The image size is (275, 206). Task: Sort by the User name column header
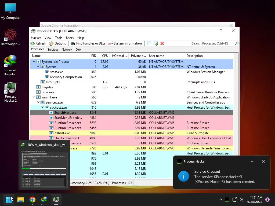point(166,56)
